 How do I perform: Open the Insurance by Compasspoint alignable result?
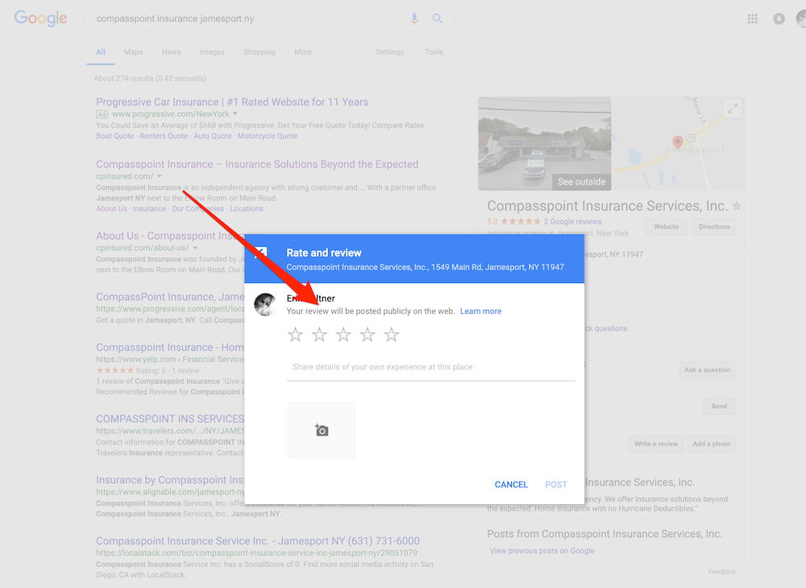coord(169,480)
